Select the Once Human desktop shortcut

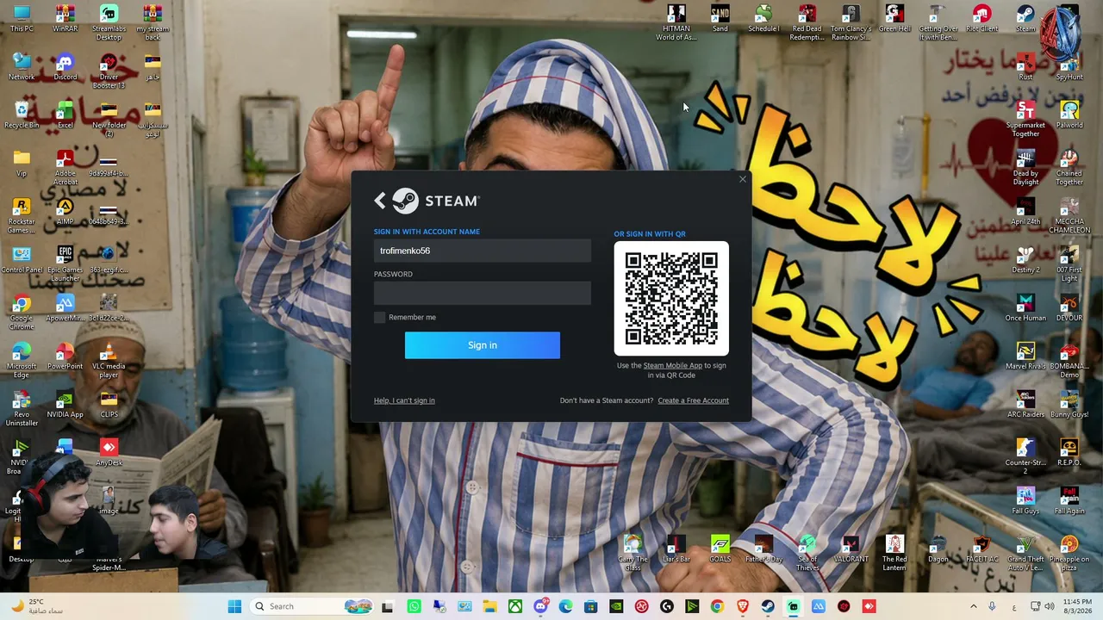(1025, 308)
